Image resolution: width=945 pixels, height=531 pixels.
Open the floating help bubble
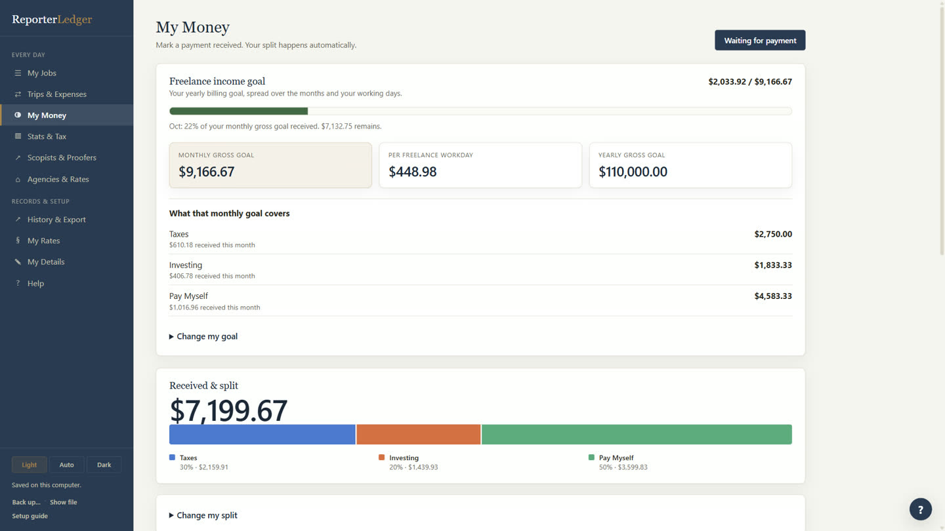pyautogui.click(x=920, y=509)
